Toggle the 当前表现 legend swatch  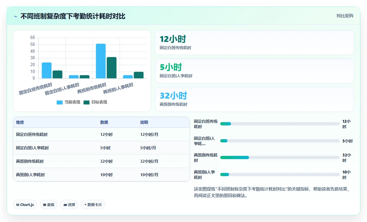click(59, 102)
